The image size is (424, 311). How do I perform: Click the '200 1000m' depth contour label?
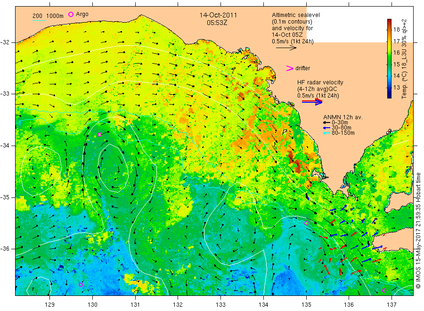pyautogui.click(x=48, y=16)
